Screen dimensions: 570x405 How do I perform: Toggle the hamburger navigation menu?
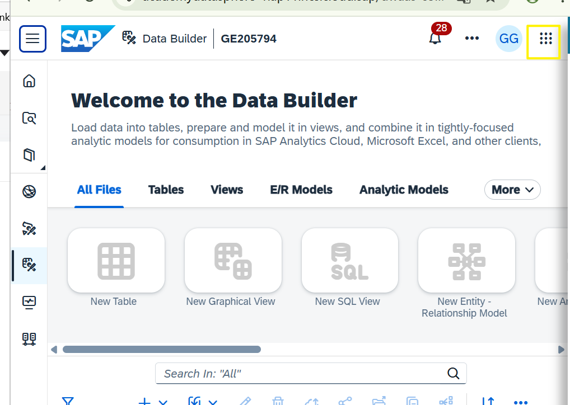click(x=32, y=39)
